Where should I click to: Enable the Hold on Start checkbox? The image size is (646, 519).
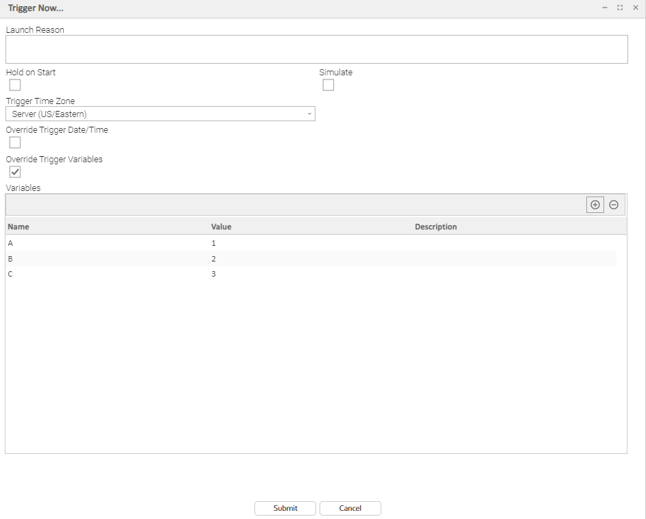point(15,85)
